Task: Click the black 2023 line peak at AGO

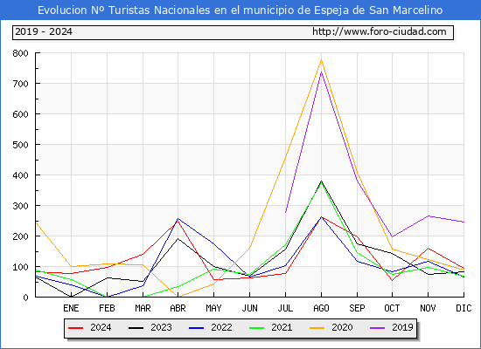Action: coord(322,181)
